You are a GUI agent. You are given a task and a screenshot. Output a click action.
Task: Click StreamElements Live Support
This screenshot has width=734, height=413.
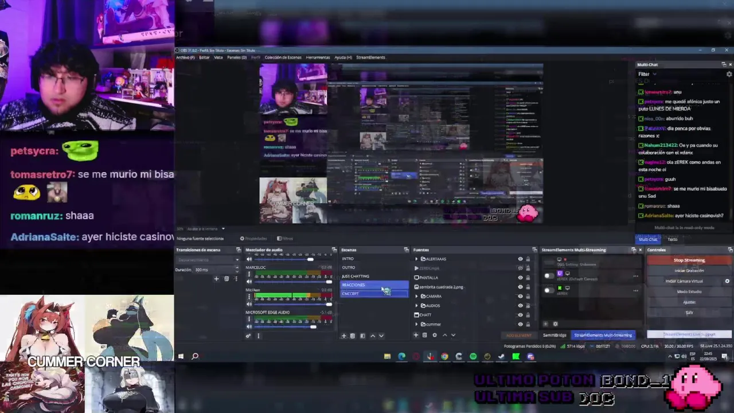[x=689, y=334]
